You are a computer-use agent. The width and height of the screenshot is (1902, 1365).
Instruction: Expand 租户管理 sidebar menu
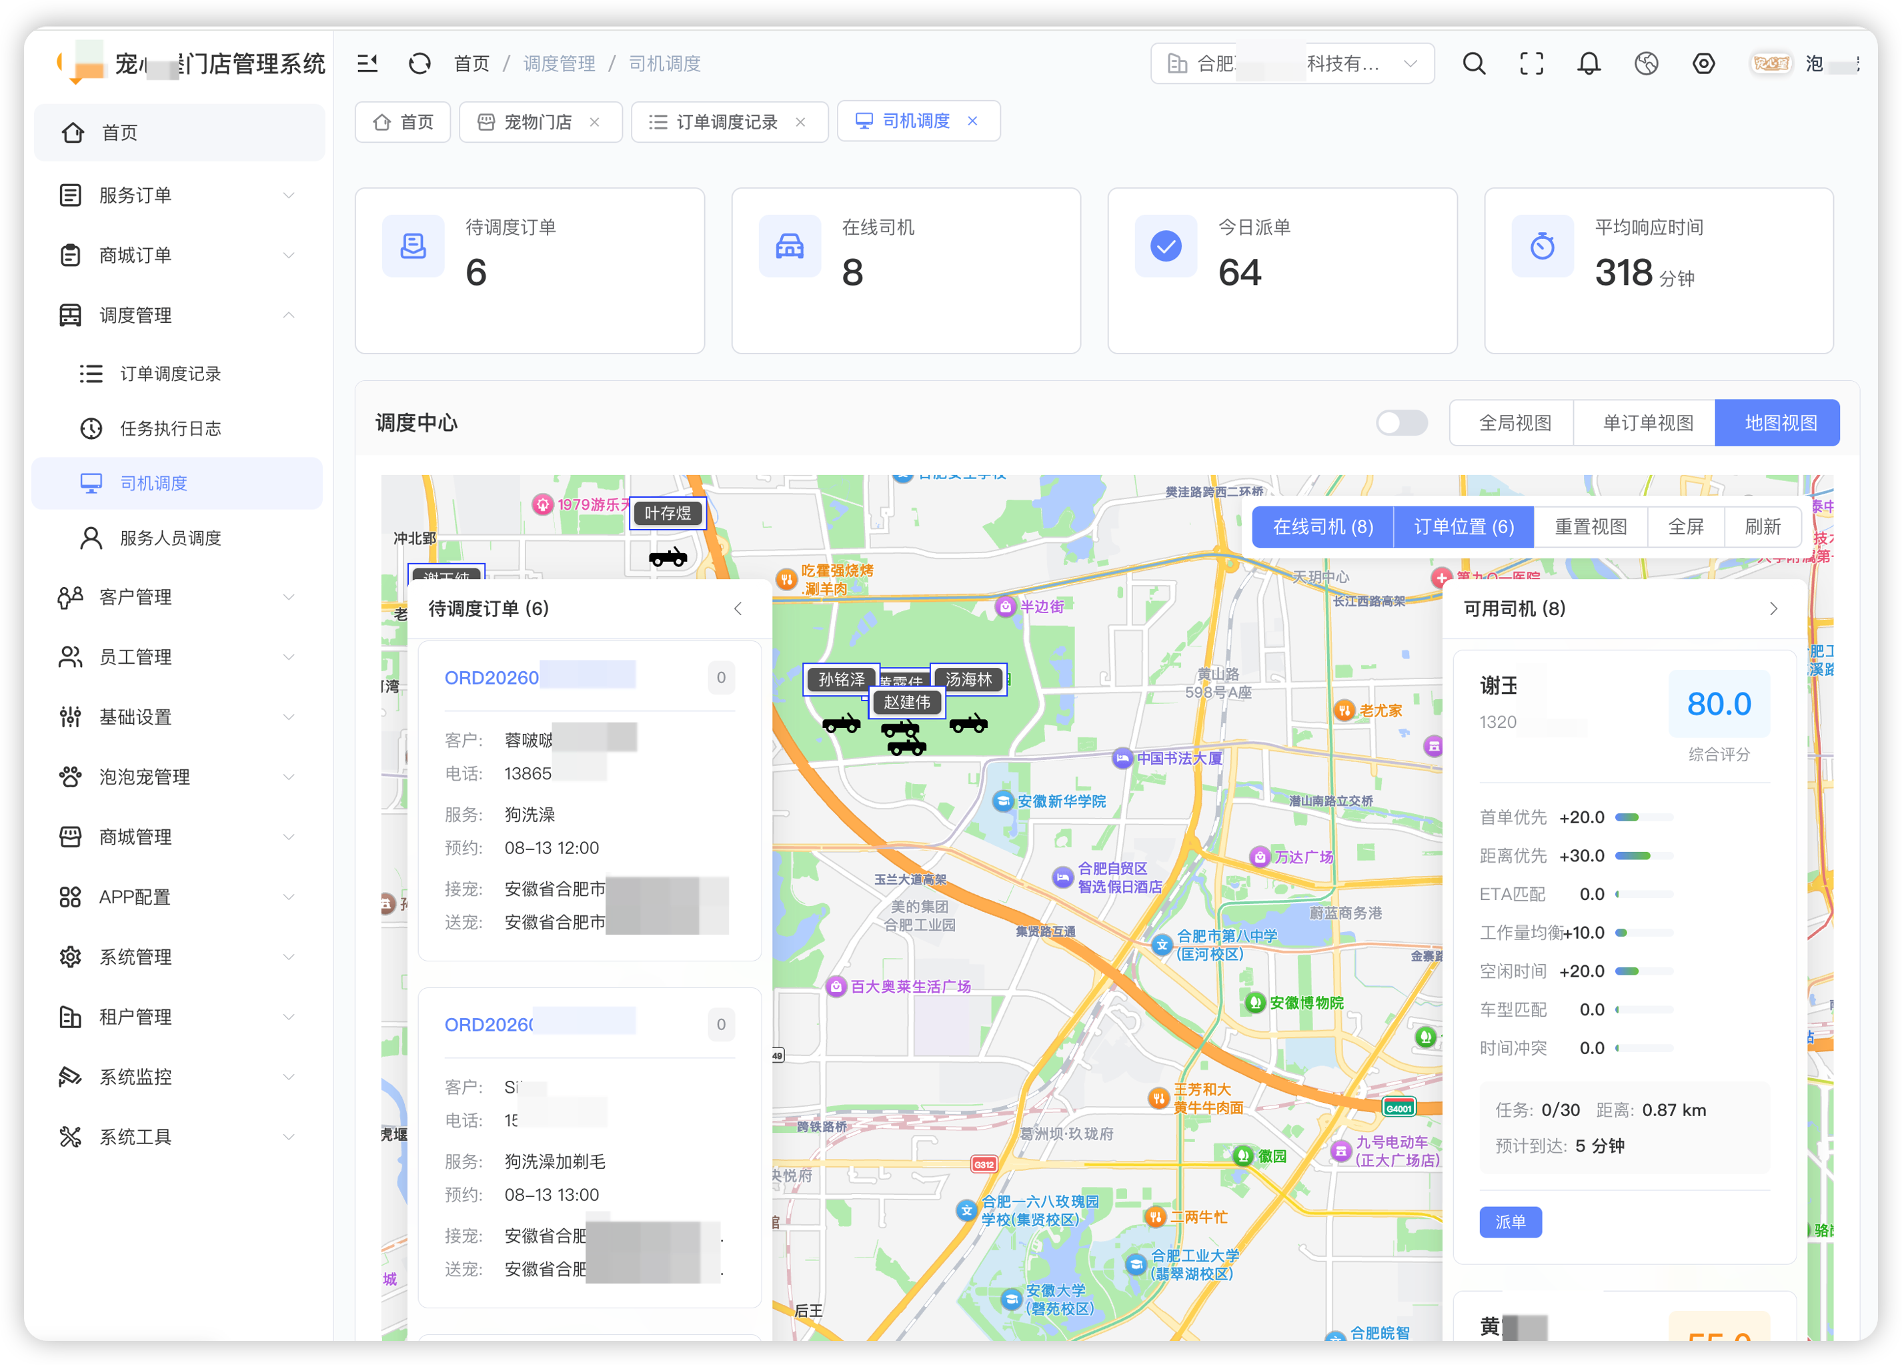click(x=179, y=1017)
